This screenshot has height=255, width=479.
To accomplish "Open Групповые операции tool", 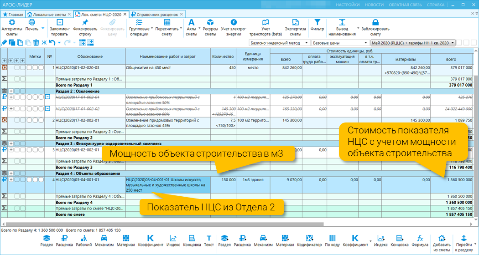I will 139,27.
